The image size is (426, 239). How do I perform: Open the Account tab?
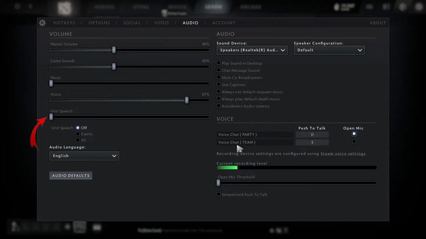(223, 23)
